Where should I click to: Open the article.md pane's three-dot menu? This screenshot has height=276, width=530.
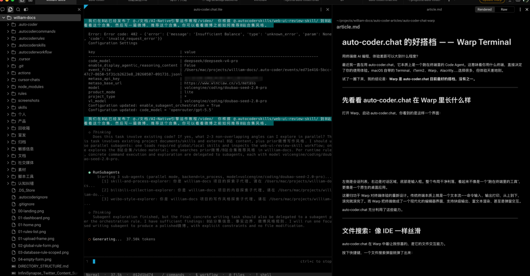[520, 9]
